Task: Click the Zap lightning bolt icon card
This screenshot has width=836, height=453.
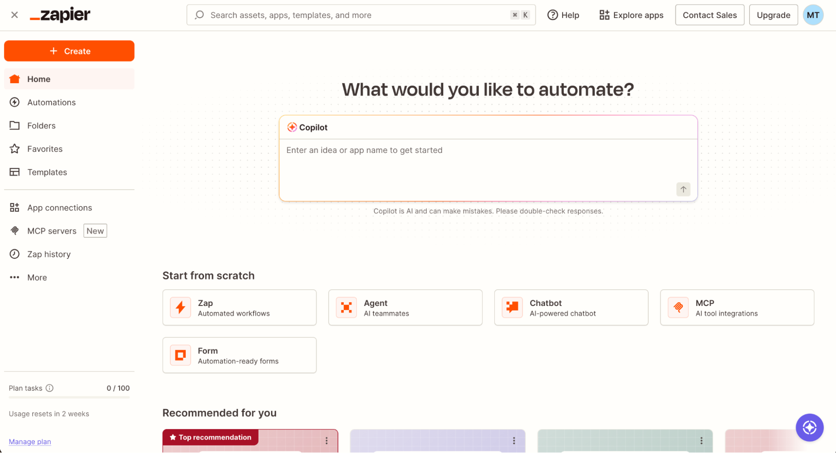Action: 181,308
